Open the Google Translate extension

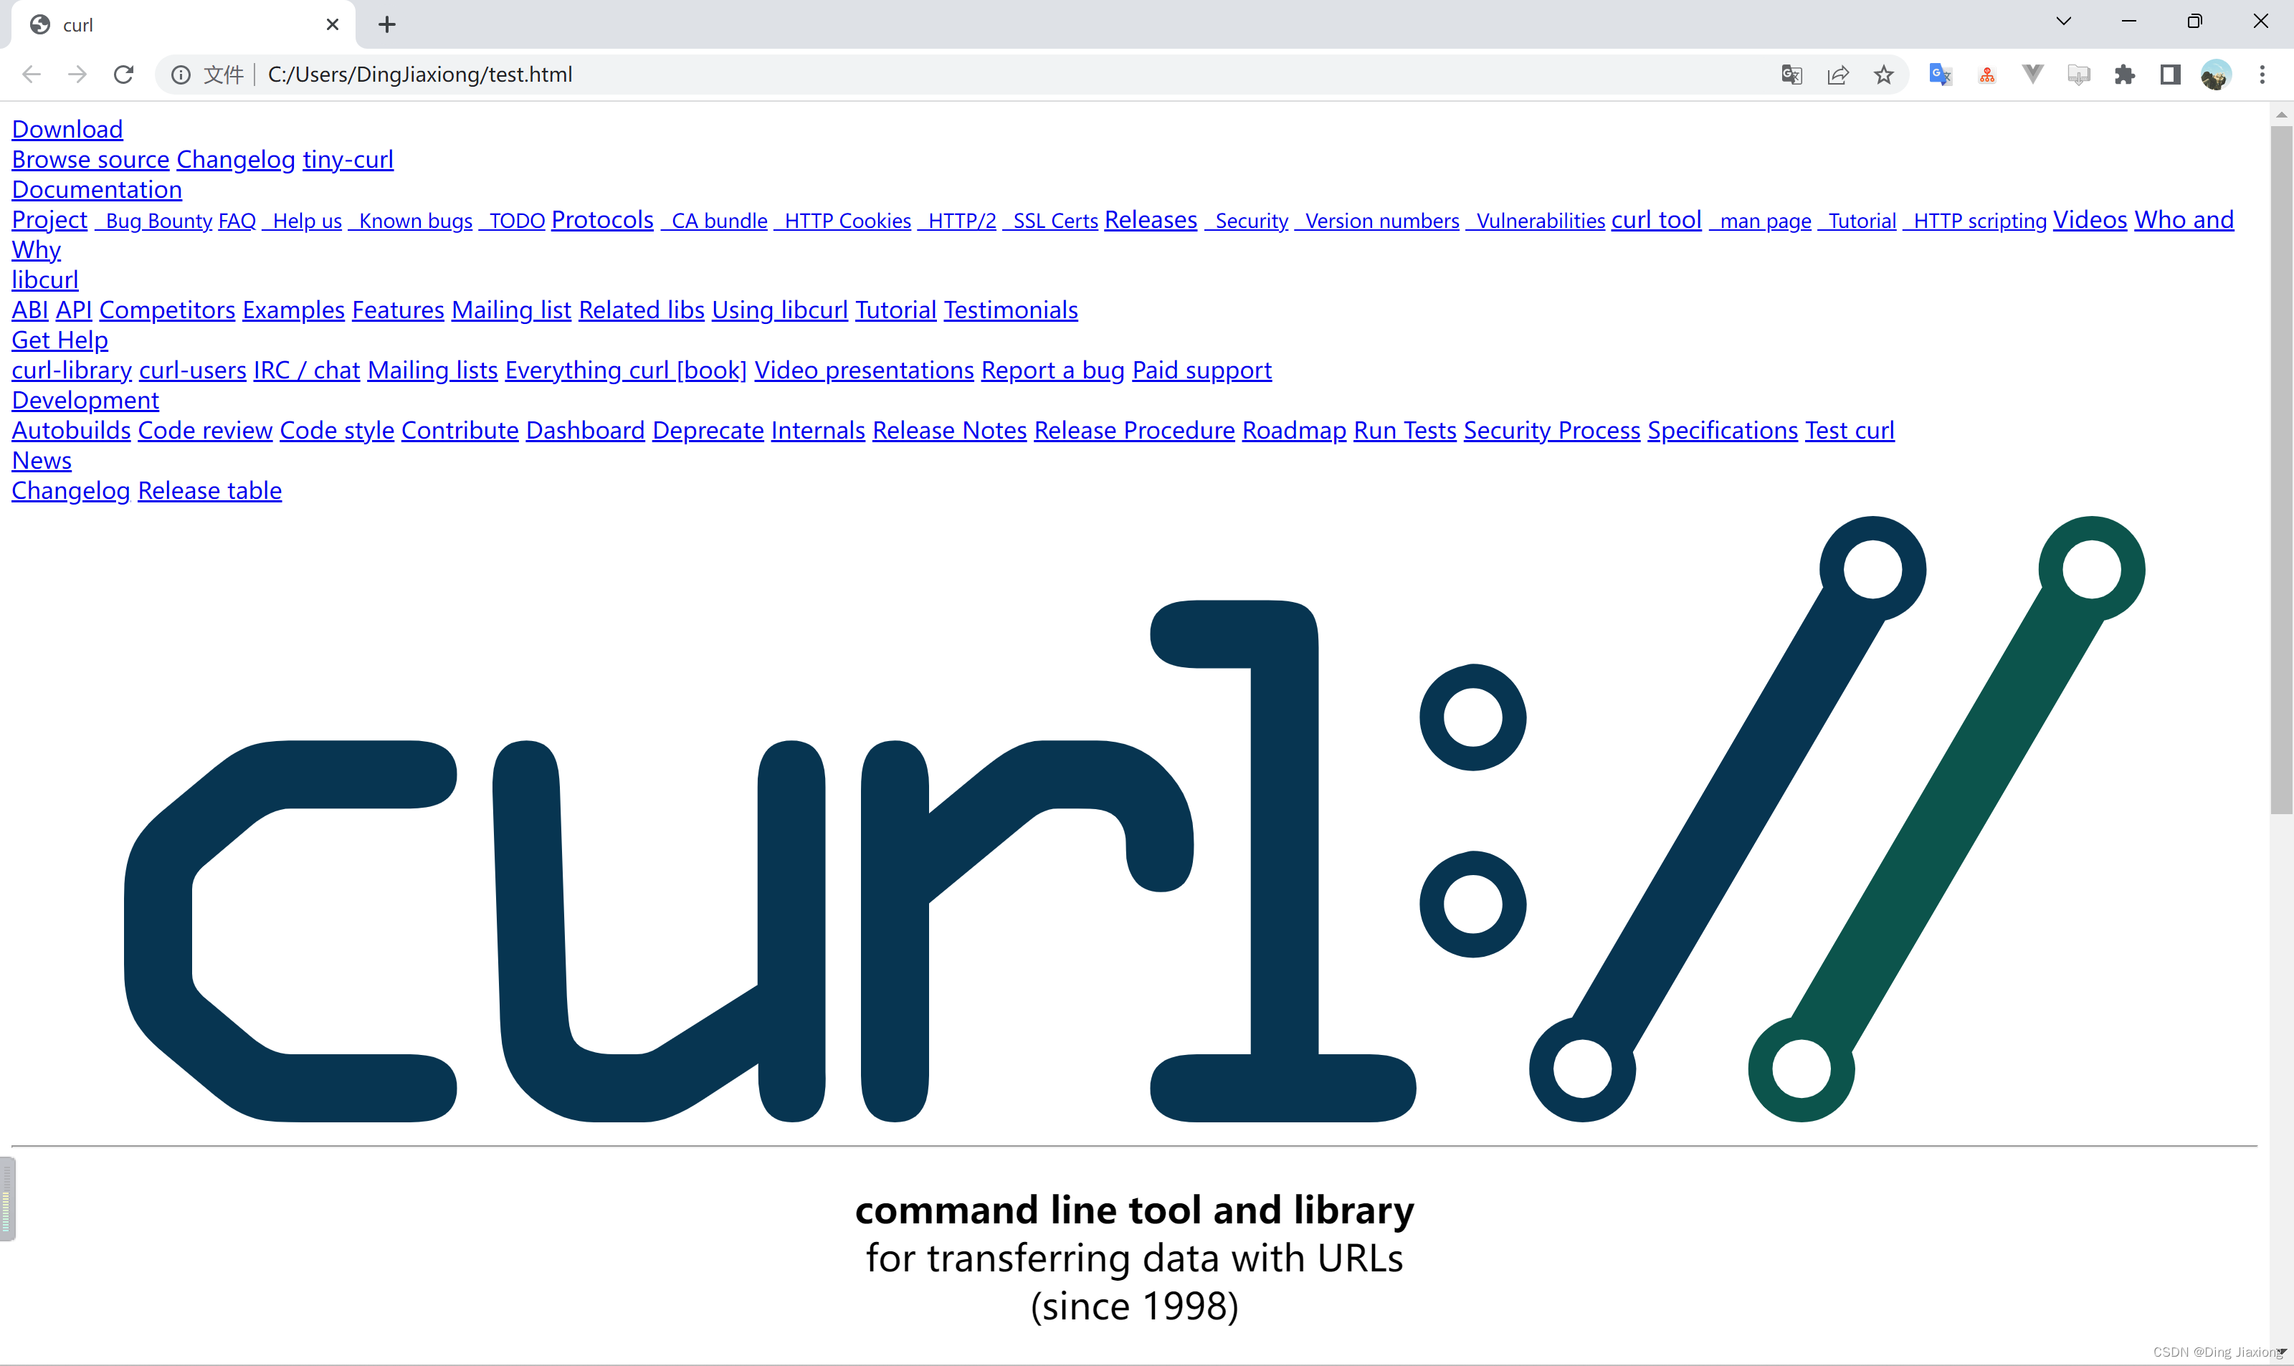[1941, 75]
